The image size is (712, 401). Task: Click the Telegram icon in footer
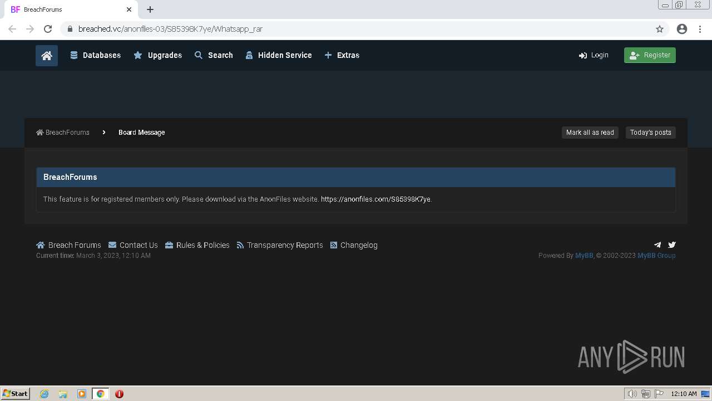(x=657, y=244)
